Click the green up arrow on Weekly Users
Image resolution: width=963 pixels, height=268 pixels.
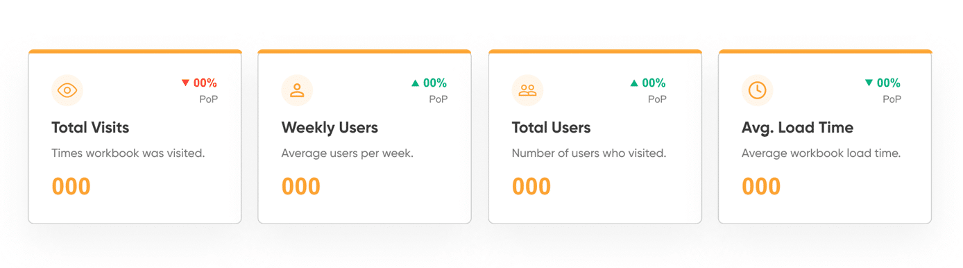click(415, 83)
